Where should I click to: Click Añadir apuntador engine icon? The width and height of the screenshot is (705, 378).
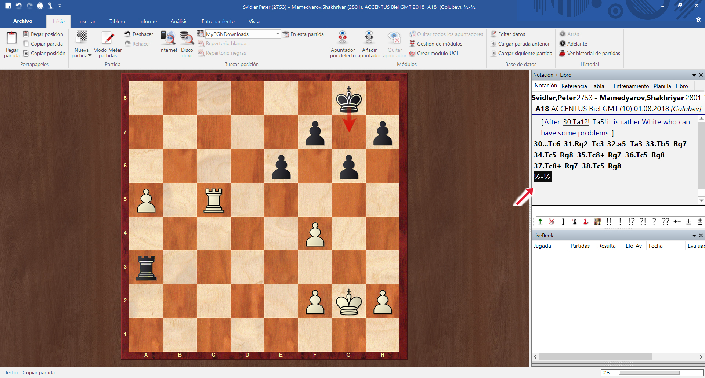pos(369,38)
